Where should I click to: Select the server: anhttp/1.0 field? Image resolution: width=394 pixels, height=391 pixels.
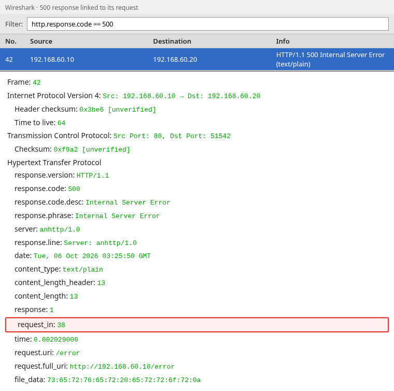(47, 229)
